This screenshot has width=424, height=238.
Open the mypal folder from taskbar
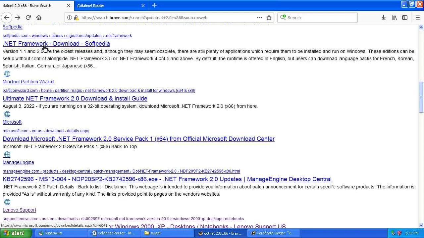coord(168,233)
